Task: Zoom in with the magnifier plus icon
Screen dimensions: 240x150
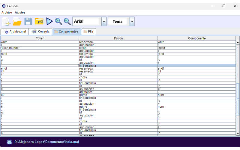Action: (58, 22)
